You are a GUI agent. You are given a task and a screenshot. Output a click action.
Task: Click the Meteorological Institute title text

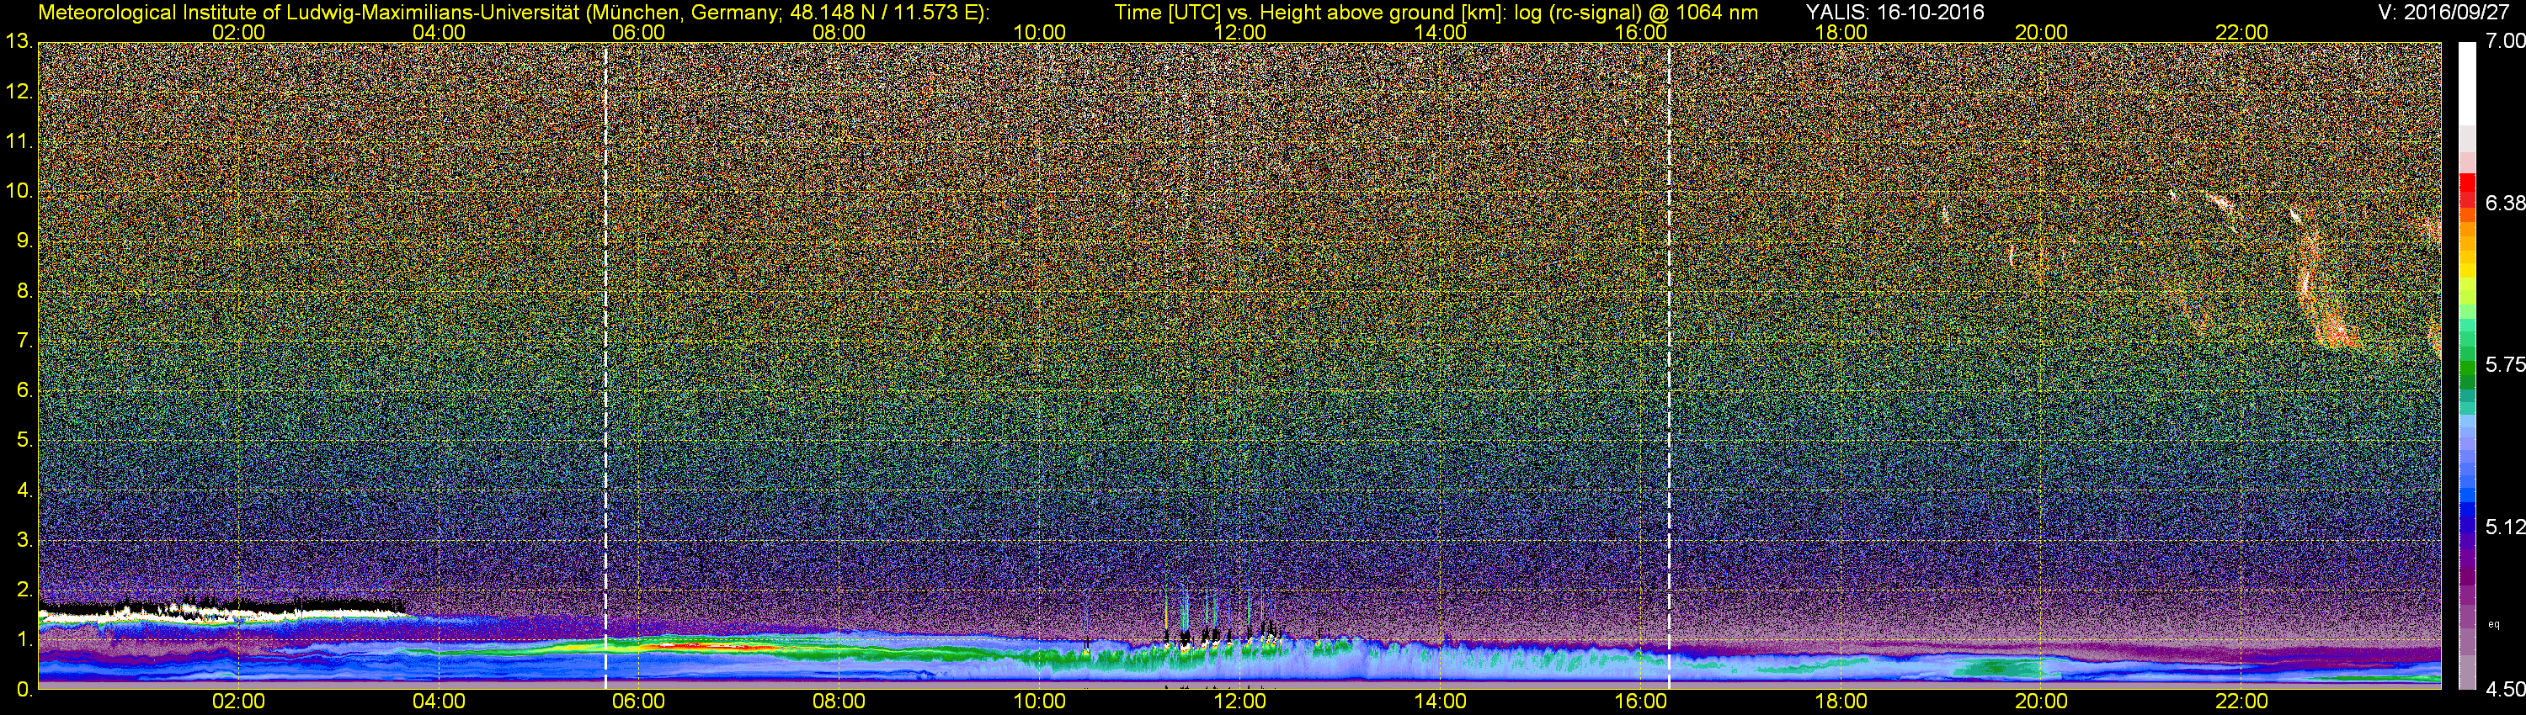coord(513,13)
